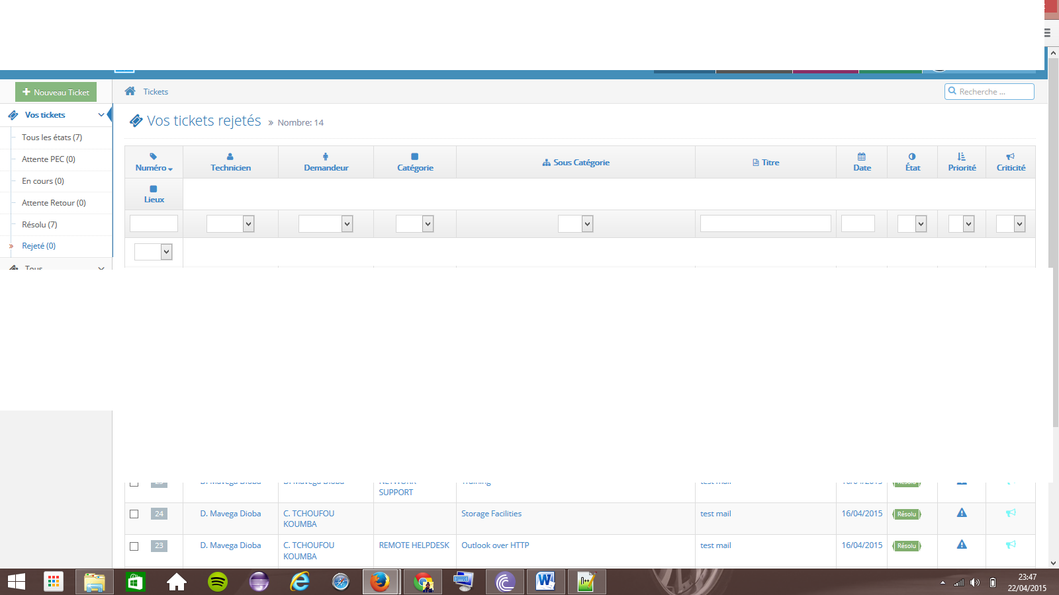The width and height of the screenshot is (1059, 595).
Task: Click the sort icon above Priorité header
Action: (x=962, y=157)
